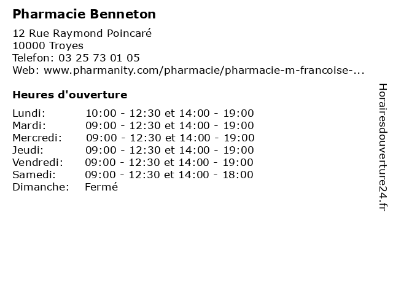The width and height of the screenshot is (393, 295).
Task: Click the Pharmacie Benneton title
Action: click(x=84, y=14)
